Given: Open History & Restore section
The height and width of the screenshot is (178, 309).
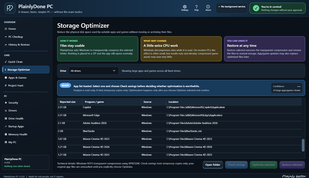Looking at the screenshot, I should 26,45.
